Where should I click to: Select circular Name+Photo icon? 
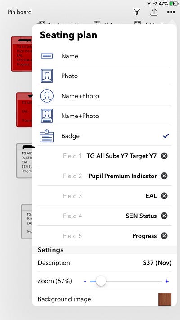coord(47,96)
